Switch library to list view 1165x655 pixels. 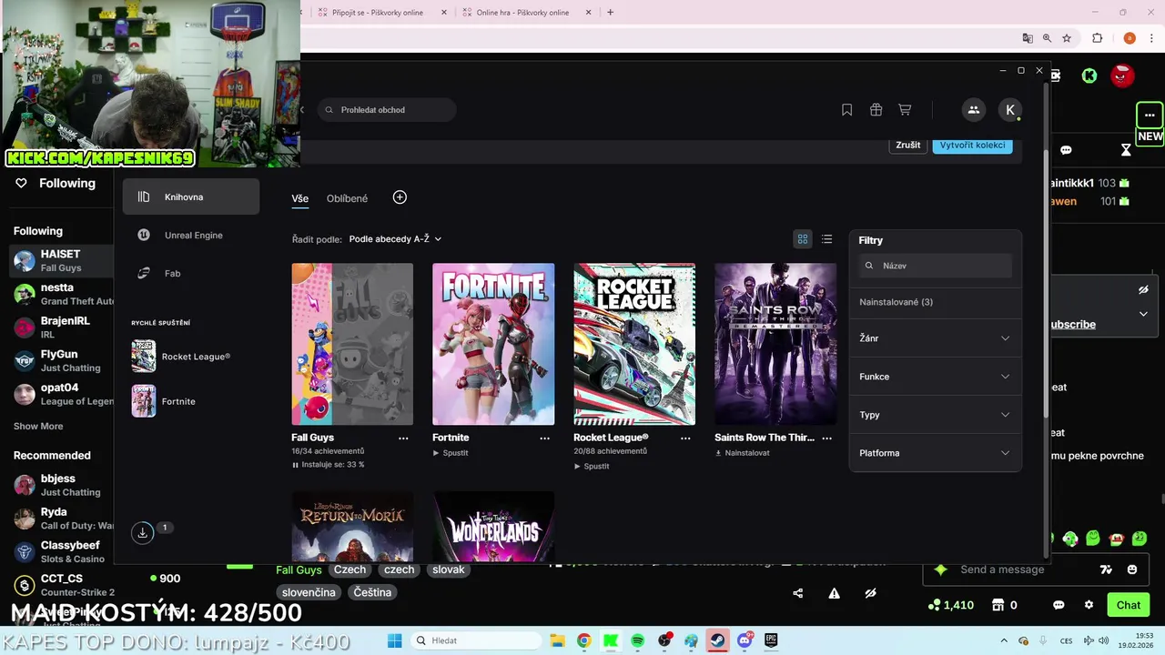coord(826,239)
